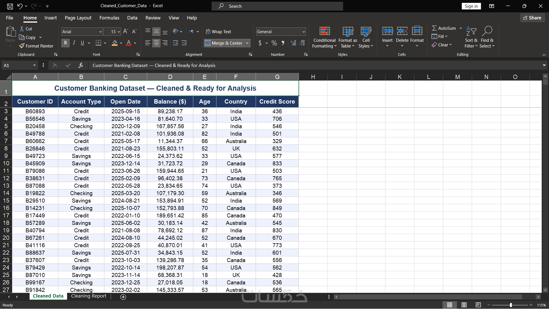
Task: Click the Insert Function fx icon
Action: coord(81,65)
